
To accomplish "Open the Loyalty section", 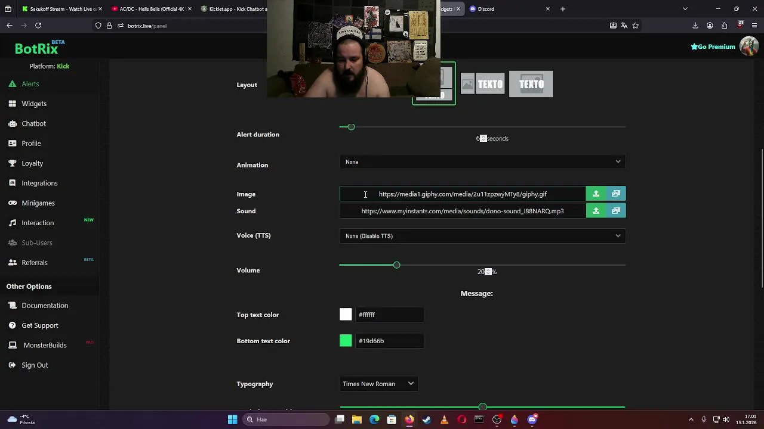I will (32, 163).
